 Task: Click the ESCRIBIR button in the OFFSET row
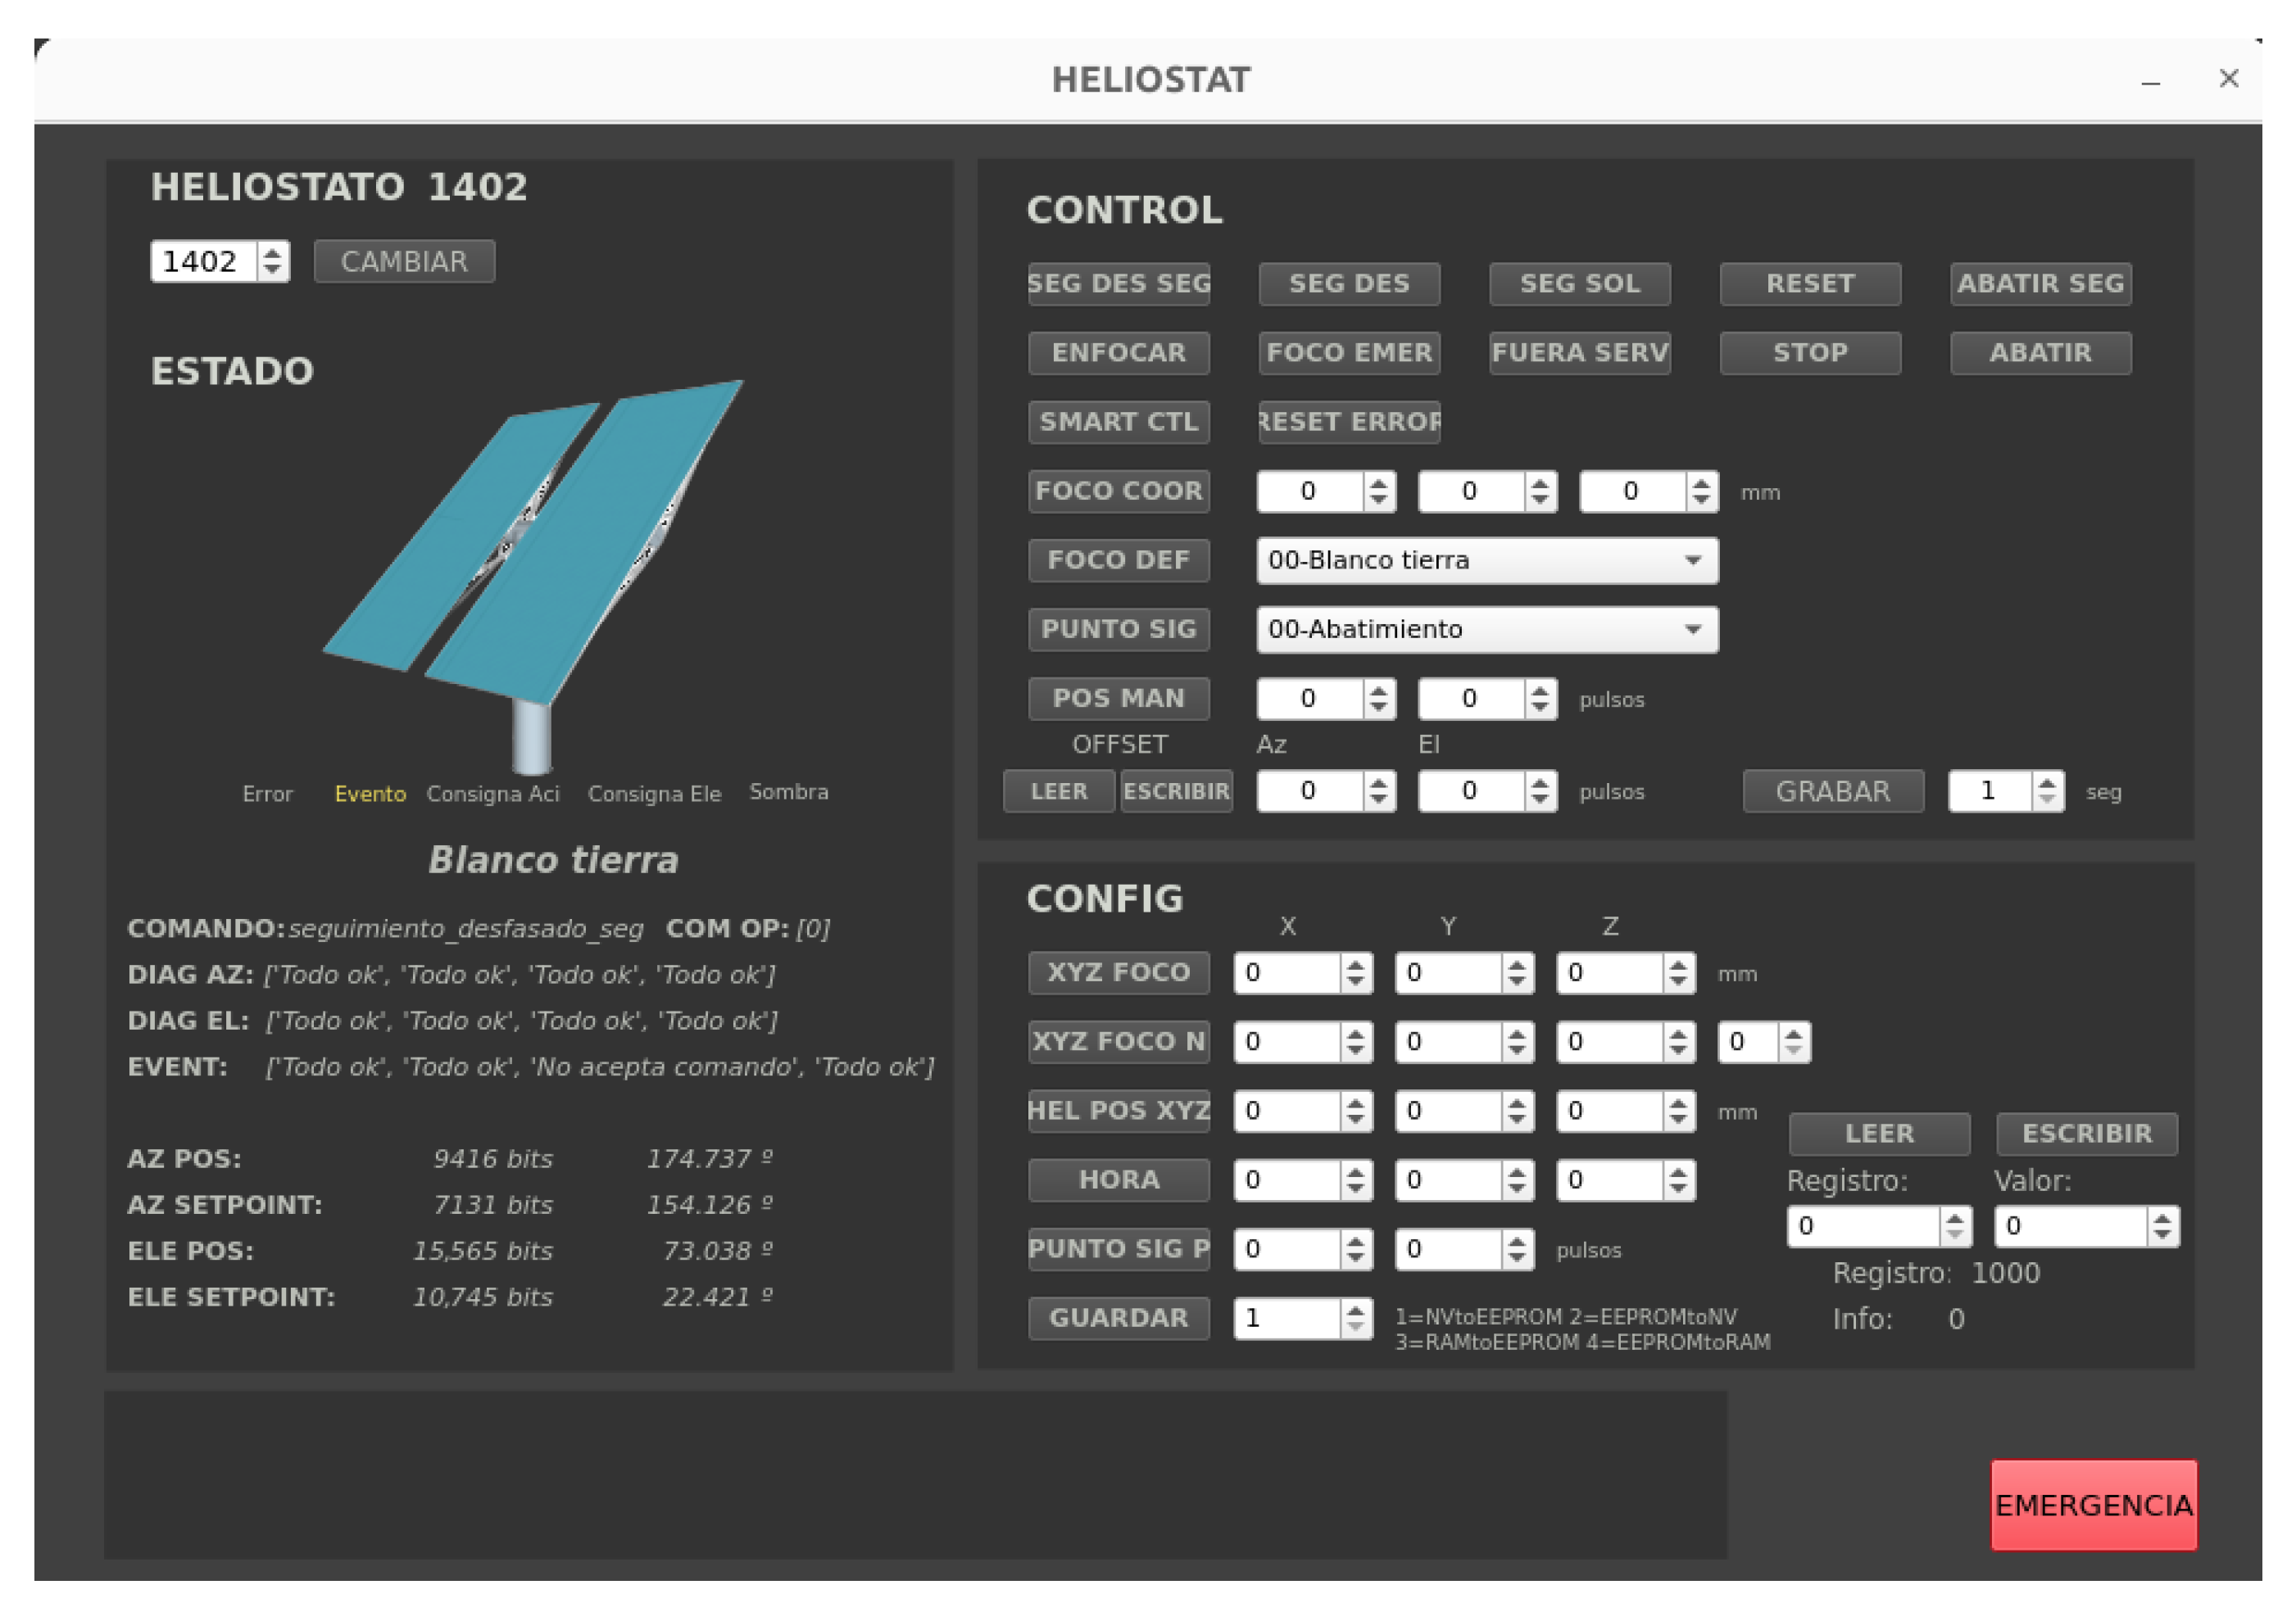tap(1176, 793)
